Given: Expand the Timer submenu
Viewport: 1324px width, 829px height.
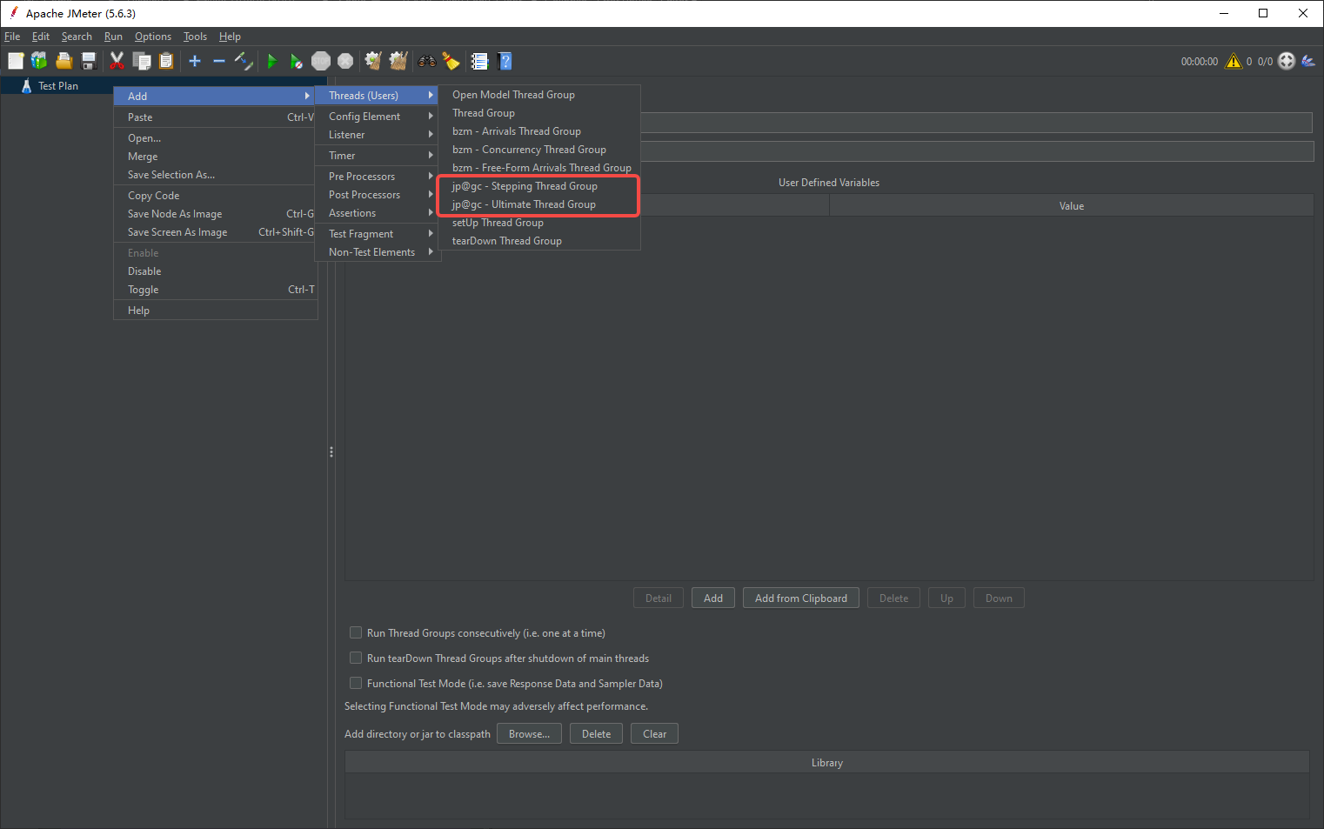Looking at the screenshot, I should click(377, 156).
